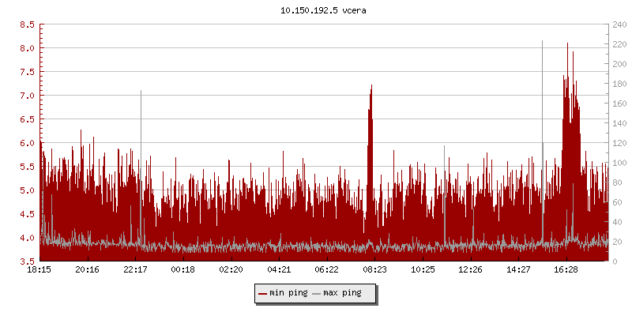
Task: Click the 6.0 value on left axis
Action: click(26, 143)
